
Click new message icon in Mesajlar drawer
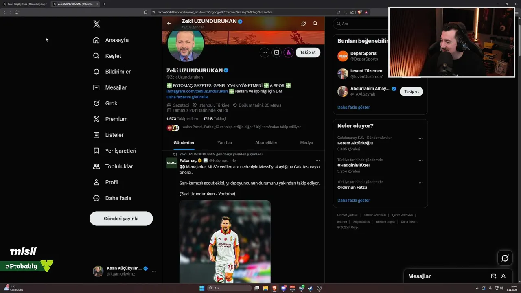point(494,276)
